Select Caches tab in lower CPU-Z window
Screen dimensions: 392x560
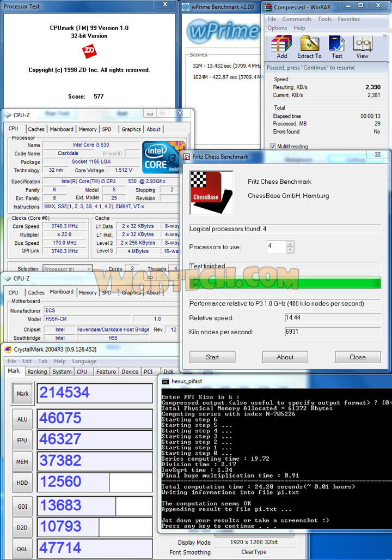36,292
